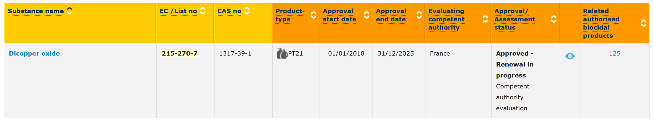The image size is (654, 121).
Task: Sort by Approval/Assessment status arrows
Action: pos(554,19)
